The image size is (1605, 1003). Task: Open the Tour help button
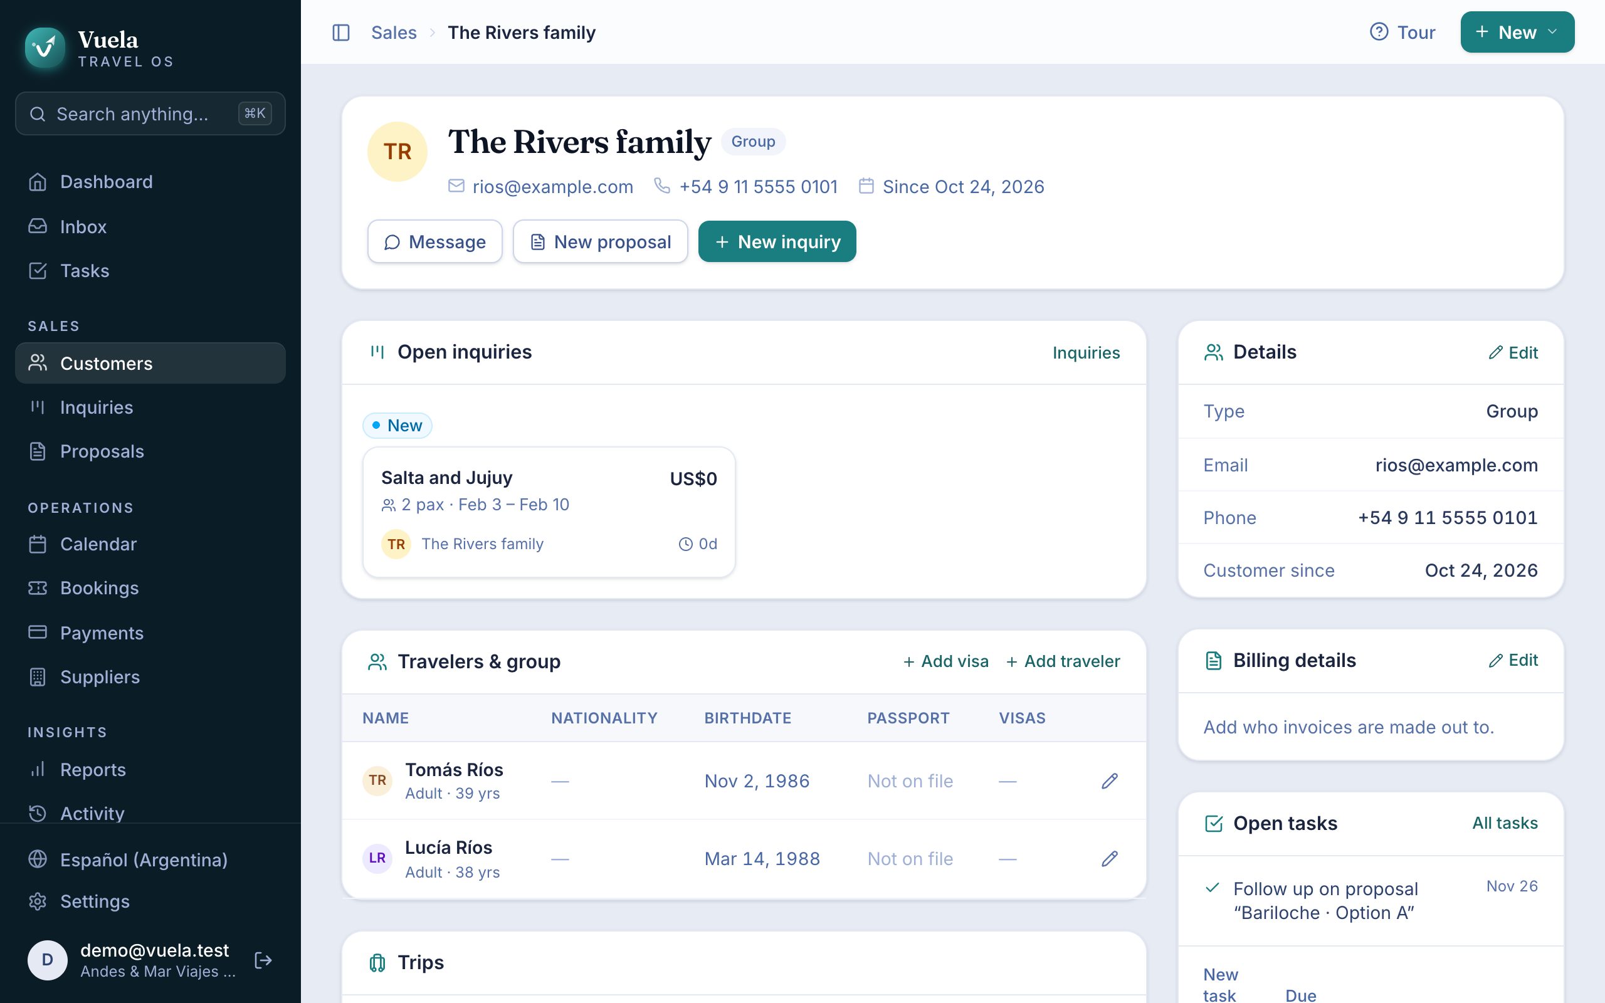coord(1402,33)
